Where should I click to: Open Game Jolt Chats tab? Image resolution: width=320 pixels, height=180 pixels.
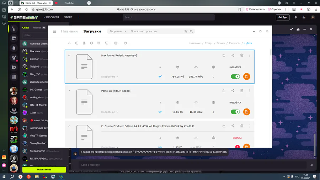click(x=26, y=27)
